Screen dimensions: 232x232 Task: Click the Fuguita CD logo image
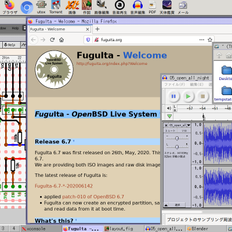[54, 70]
